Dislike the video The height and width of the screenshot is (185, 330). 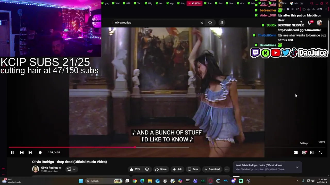tap(147, 169)
